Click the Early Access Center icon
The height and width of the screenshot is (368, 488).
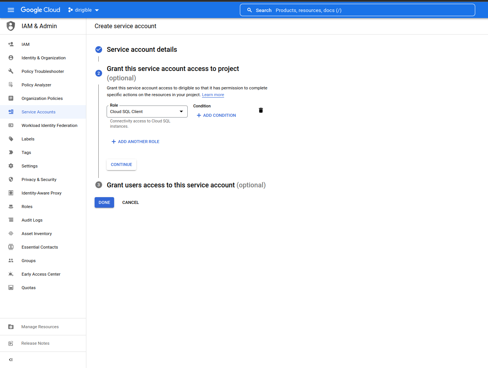[11, 274]
